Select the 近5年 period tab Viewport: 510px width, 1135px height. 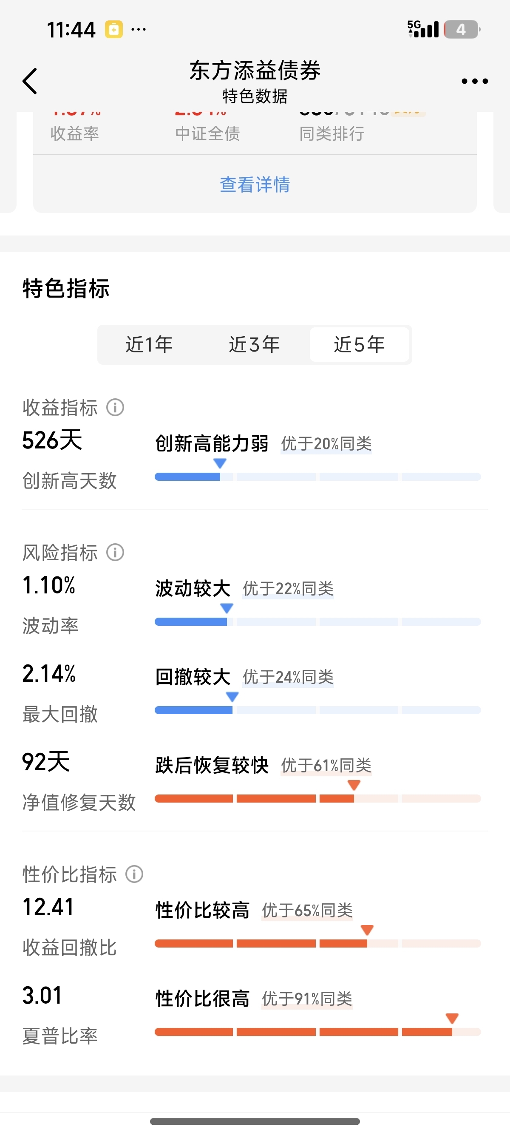(360, 345)
